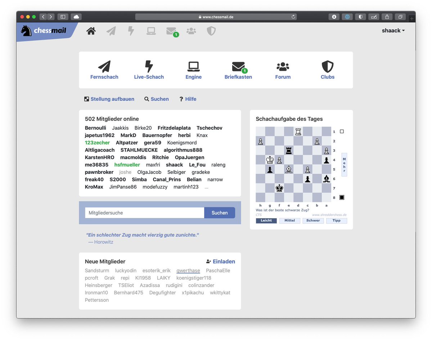Open the Forum people icon
The width and height of the screenshot is (432, 340).
[283, 67]
